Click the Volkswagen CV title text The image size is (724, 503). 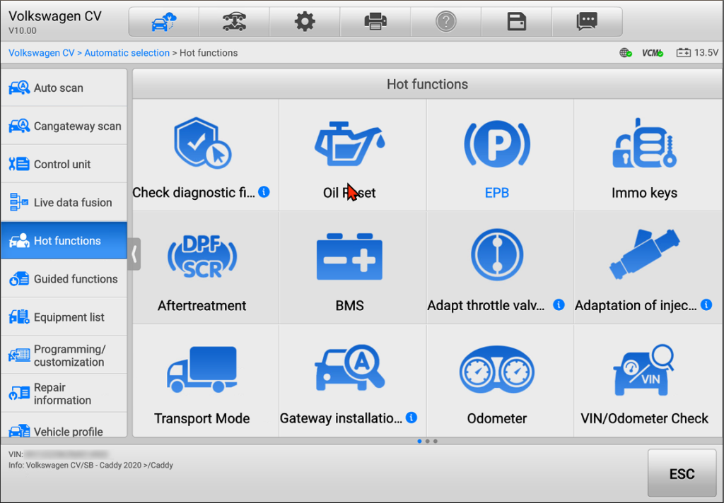click(55, 16)
